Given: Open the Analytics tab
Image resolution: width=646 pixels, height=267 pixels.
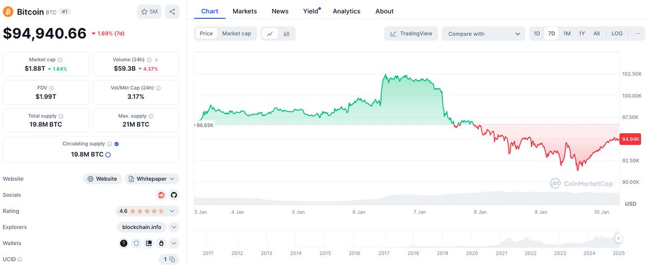Looking at the screenshot, I should [x=347, y=11].
